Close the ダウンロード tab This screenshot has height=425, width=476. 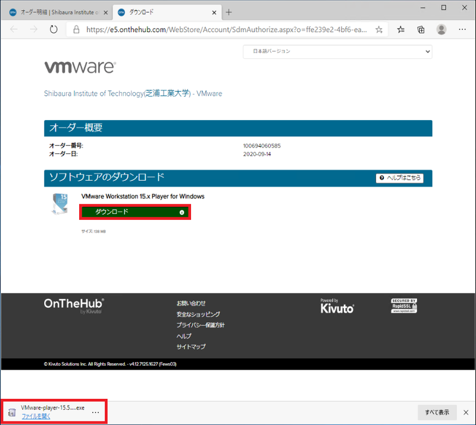(214, 12)
